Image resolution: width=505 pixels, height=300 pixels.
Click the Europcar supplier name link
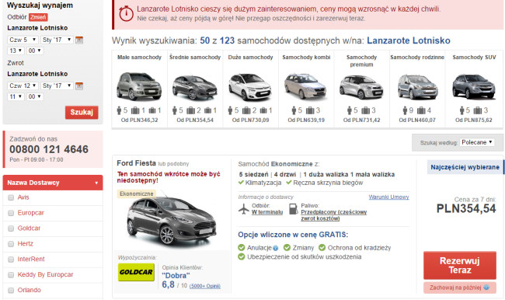point(30,213)
